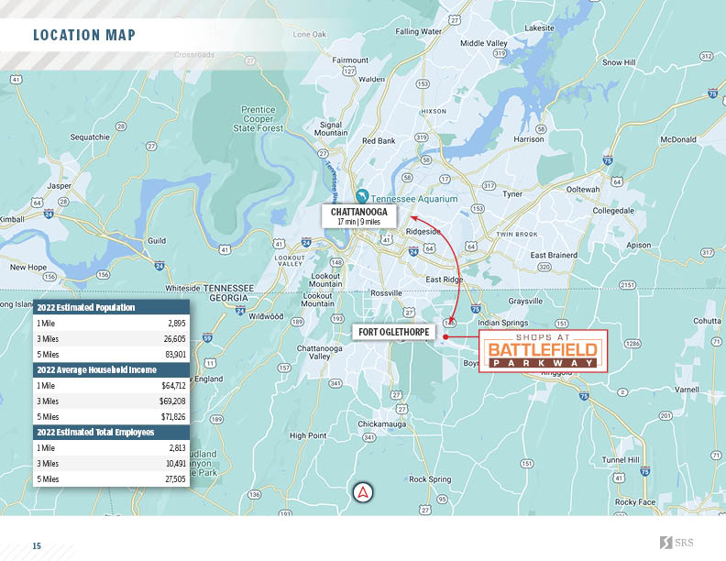Click the Middle Valley map label
The height and width of the screenshot is (561, 726).
click(484, 43)
